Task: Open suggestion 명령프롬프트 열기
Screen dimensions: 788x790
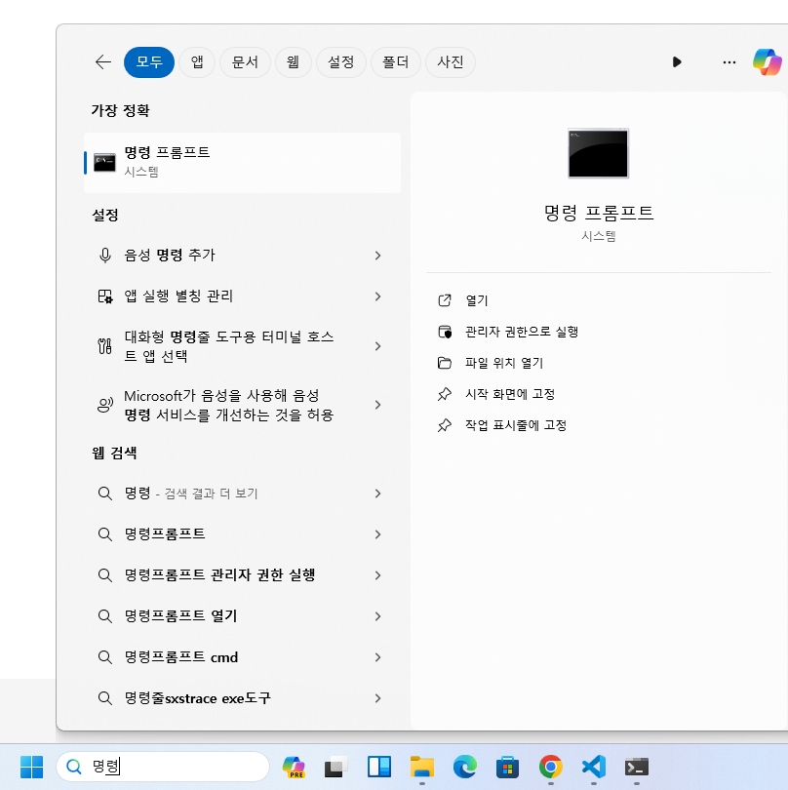Action: pyautogui.click(x=242, y=616)
